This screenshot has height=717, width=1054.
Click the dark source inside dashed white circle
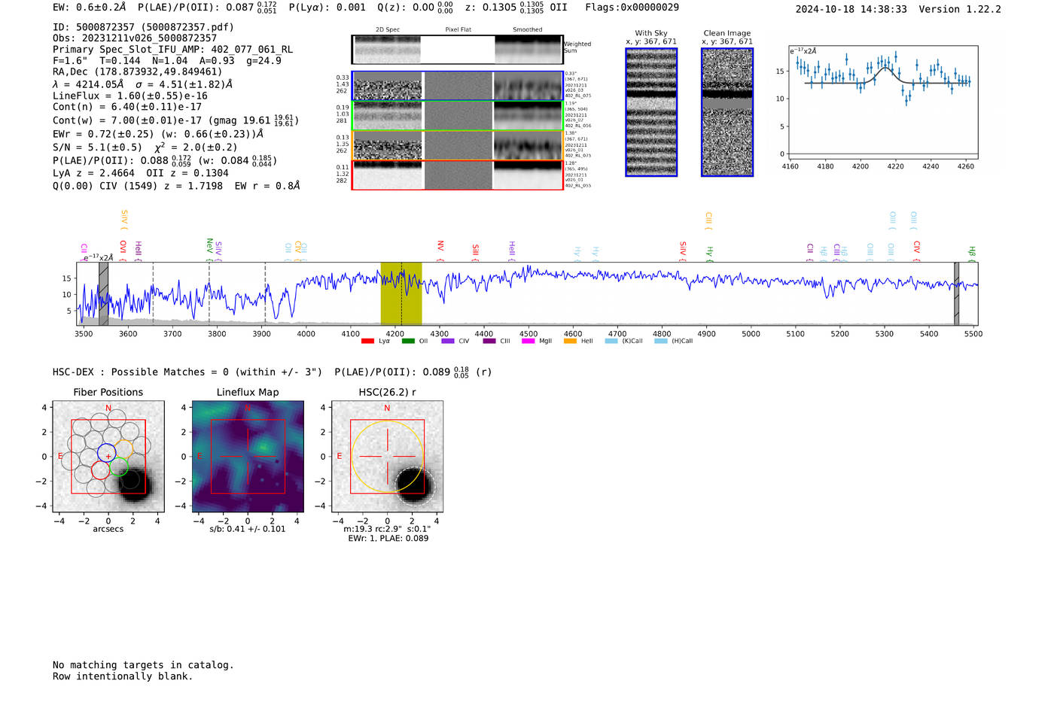coord(412,484)
